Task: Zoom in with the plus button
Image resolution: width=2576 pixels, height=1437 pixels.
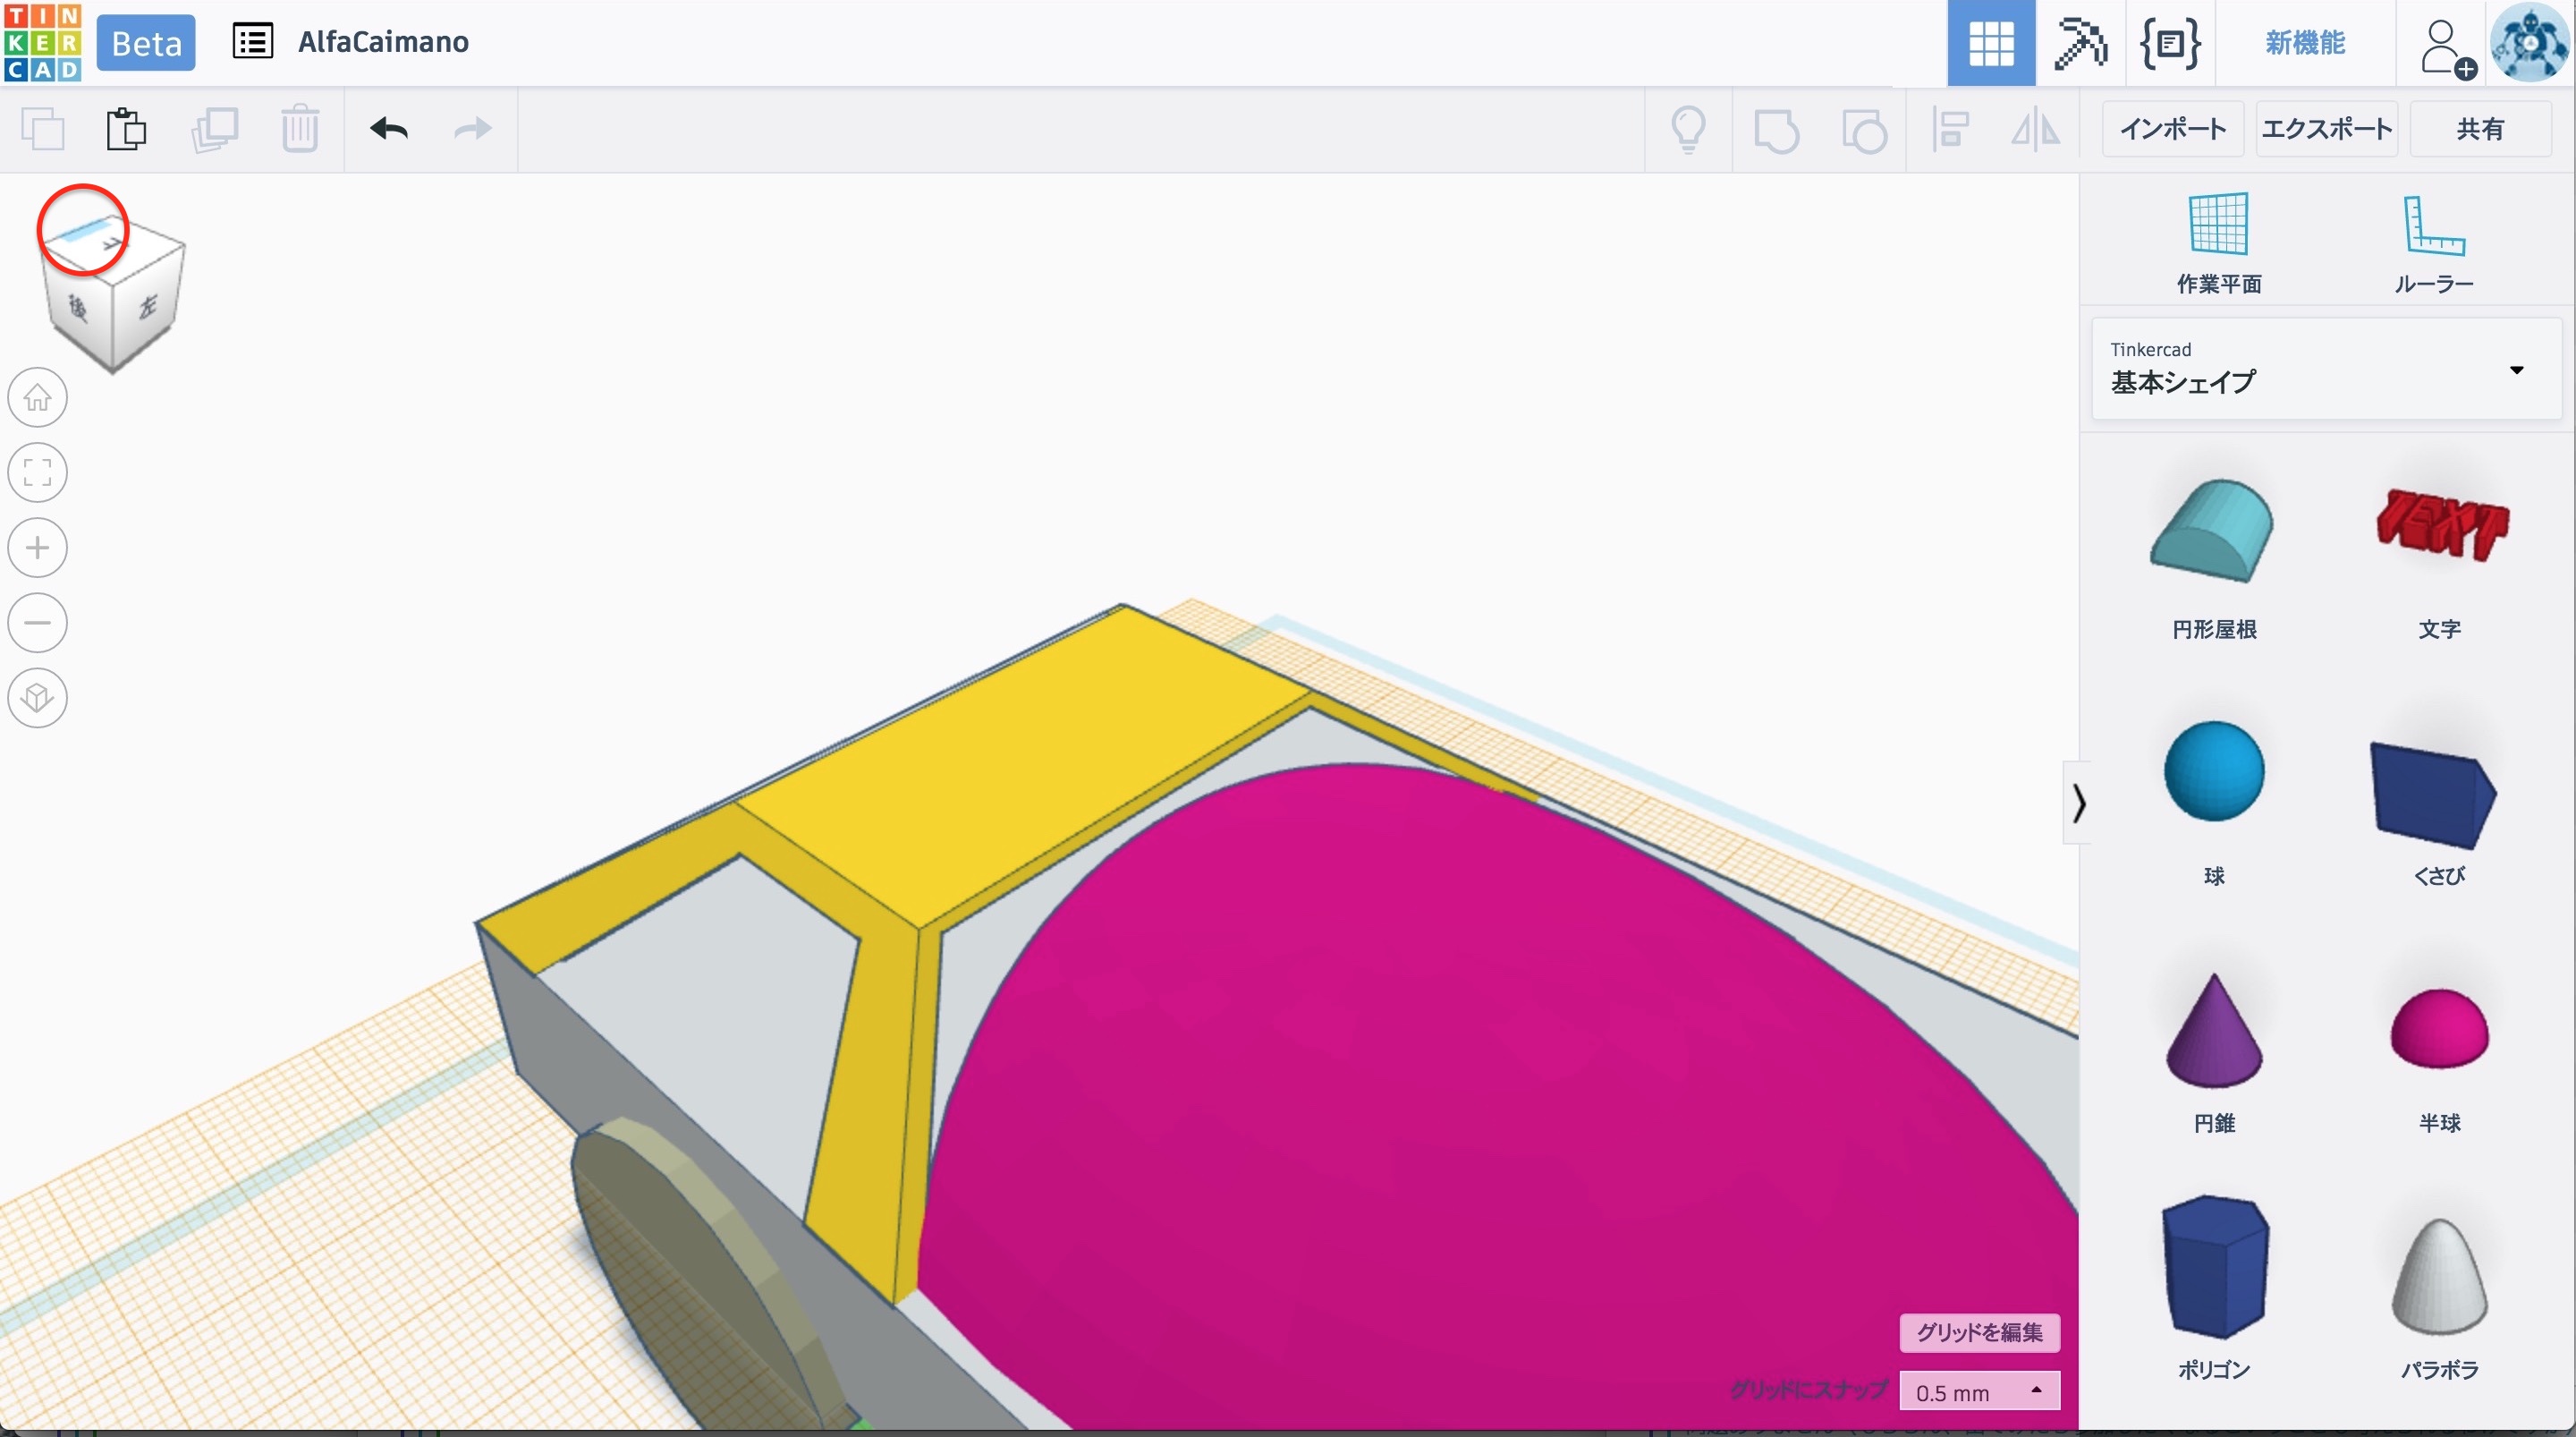Action: [38, 548]
